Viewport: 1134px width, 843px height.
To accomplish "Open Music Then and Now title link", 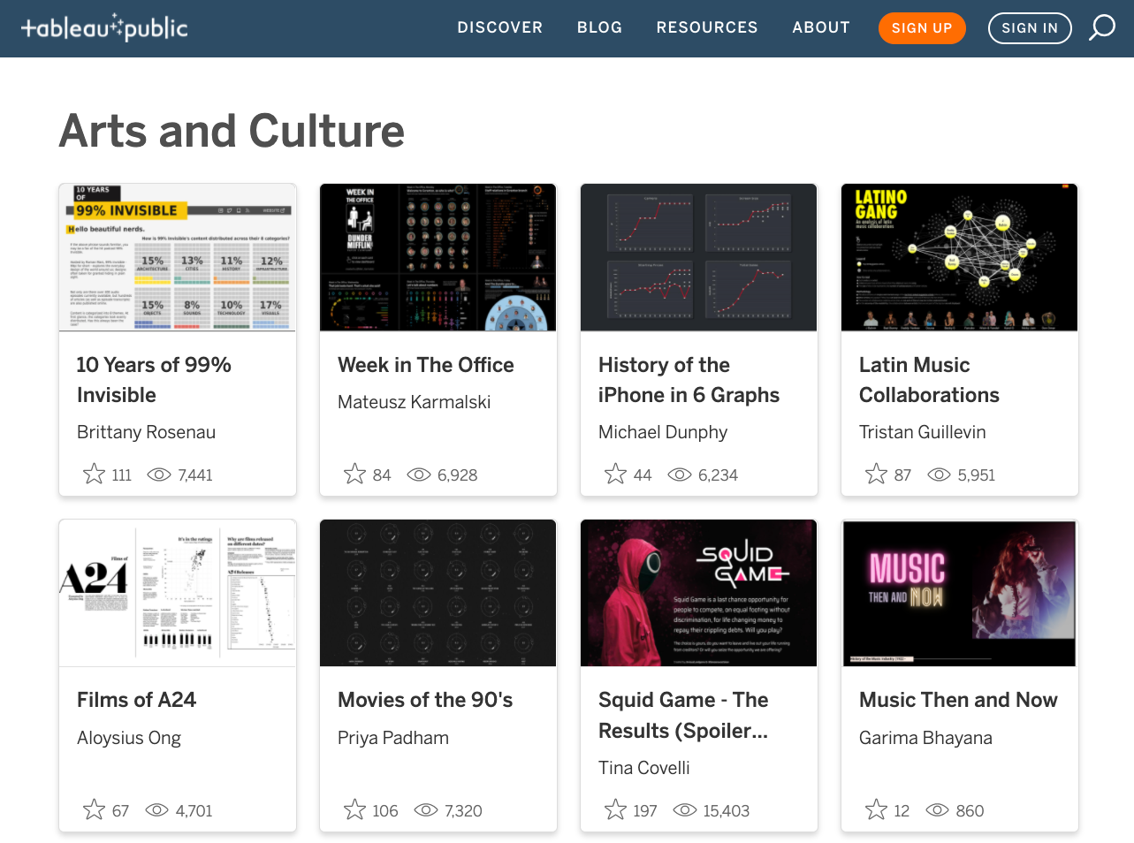I will (958, 700).
